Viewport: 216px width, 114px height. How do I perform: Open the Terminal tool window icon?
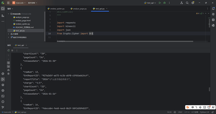coord(3,96)
